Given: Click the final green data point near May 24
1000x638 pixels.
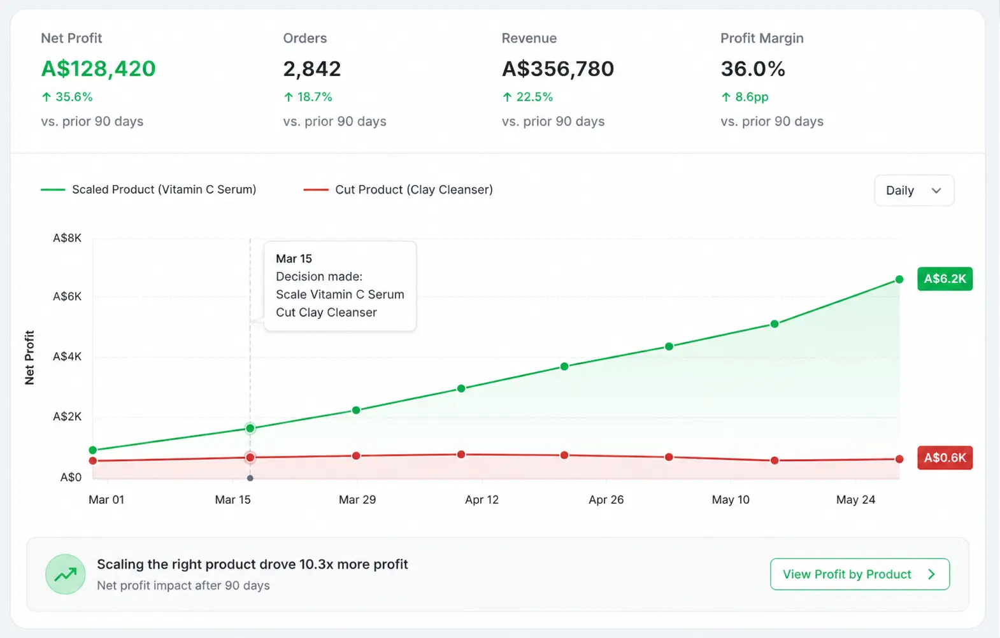Looking at the screenshot, I should point(899,280).
